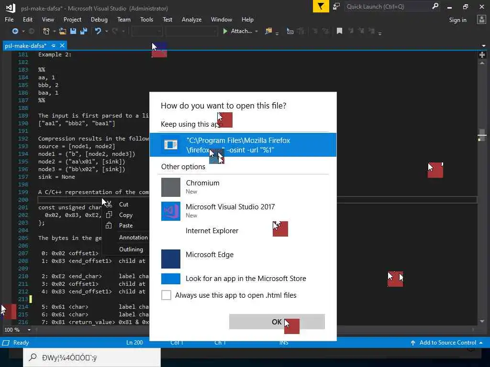Click Ready status text
This screenshot has width=490, height=367.
pos(21,343)
